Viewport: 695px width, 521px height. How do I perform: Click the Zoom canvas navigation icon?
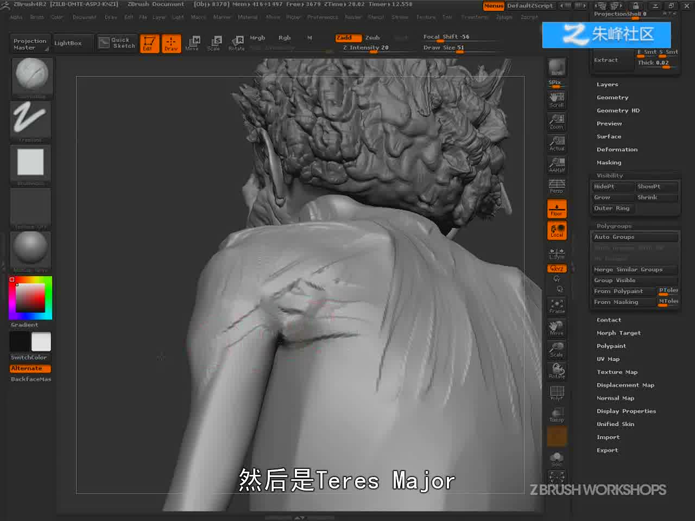pos(557,121)
